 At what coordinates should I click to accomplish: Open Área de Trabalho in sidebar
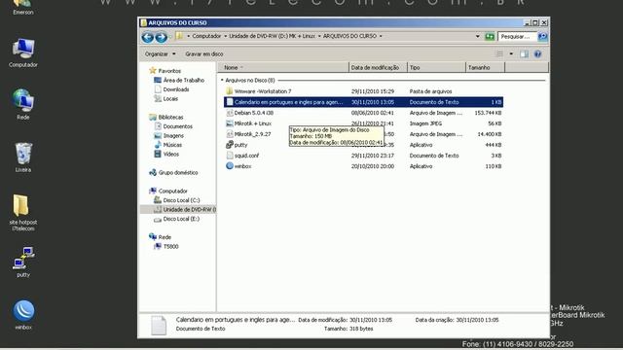[183, 80]
